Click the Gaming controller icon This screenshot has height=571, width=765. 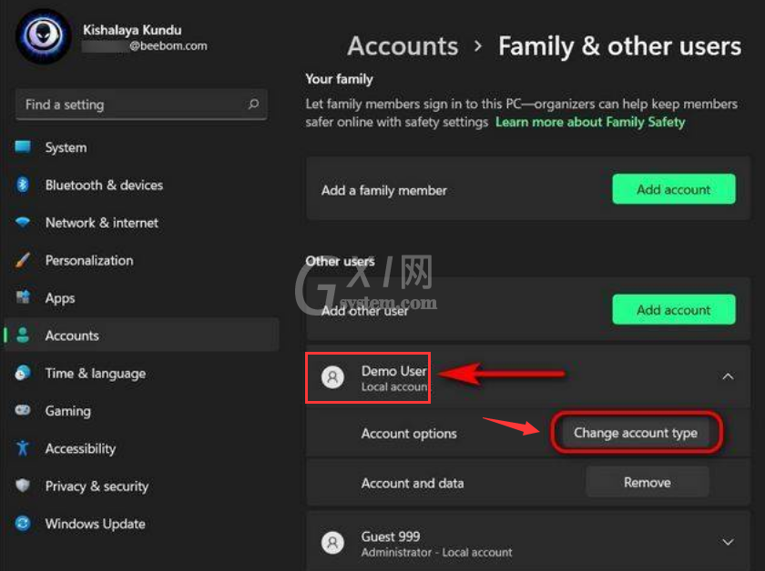tap(23, 410)
